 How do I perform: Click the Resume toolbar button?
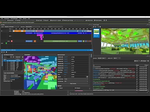tap(46, 20)
